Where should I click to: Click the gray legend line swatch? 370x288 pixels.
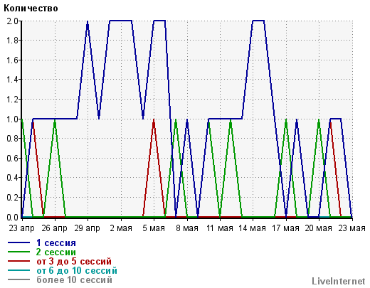(19, 279)
